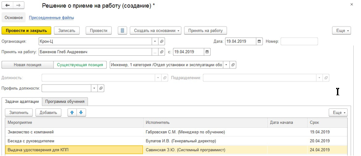
Task: Select the Беседа с руководителем row
Action: 176,141
